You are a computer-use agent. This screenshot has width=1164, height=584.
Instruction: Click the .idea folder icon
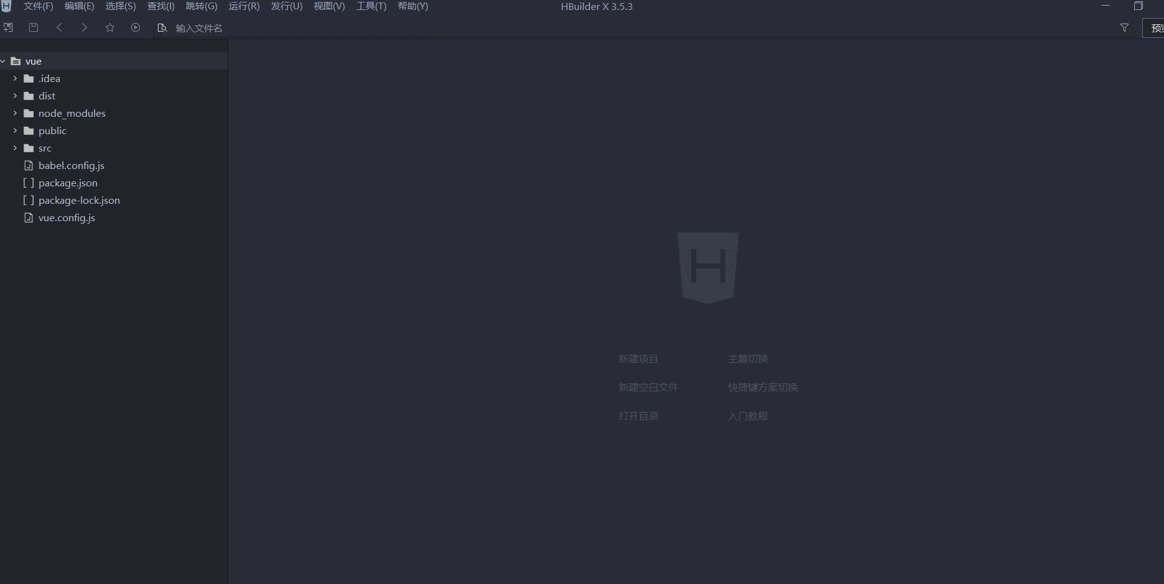pos(29,79)
